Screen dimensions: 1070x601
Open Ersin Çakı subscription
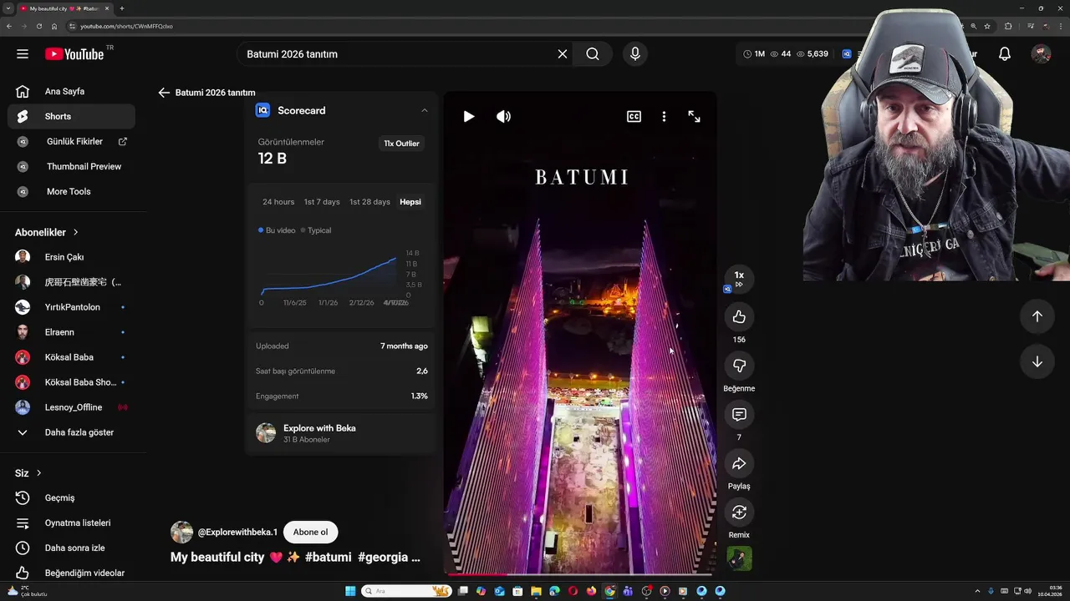click(x=71, y=257)
